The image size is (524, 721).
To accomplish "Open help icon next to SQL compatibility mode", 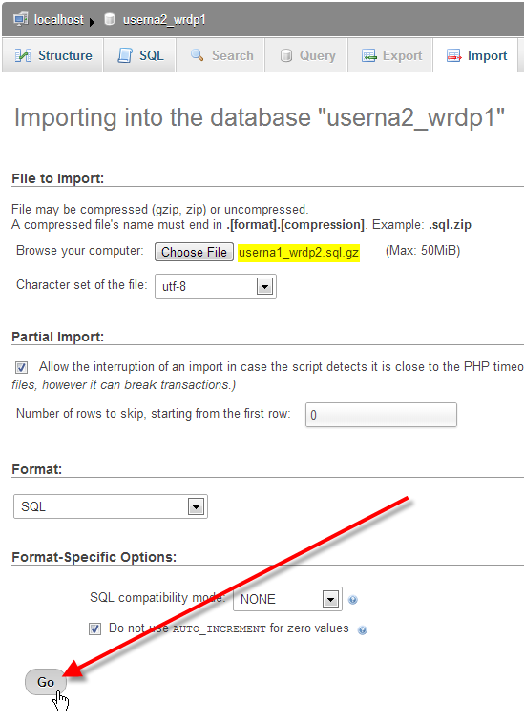I will click(353, 600).
